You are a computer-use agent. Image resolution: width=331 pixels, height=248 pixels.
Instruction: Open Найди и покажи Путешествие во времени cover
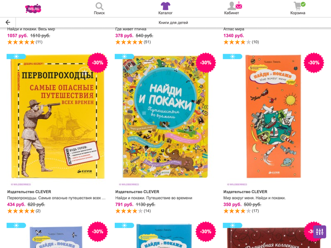(x=165, y=117)
